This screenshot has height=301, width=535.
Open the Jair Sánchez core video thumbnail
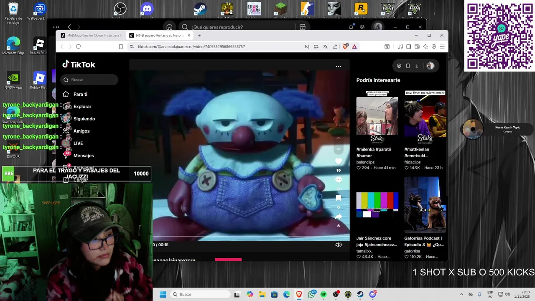point(377,205)
